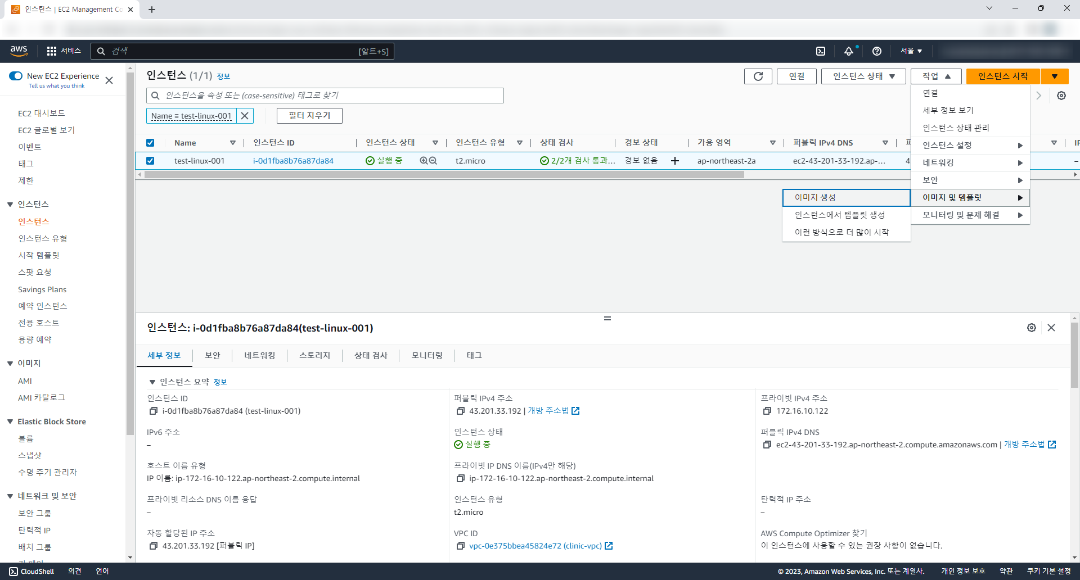The height and width of the screenshot is (580, 1080).
Task: Open 모니터링 및 문제 해결 submenu
Action: pyautogui.click(x=970, y=215)
